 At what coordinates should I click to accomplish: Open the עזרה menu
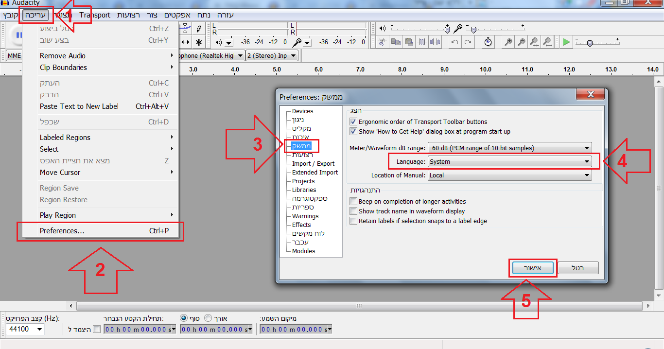pyautogui.click(x=225, y=15)
